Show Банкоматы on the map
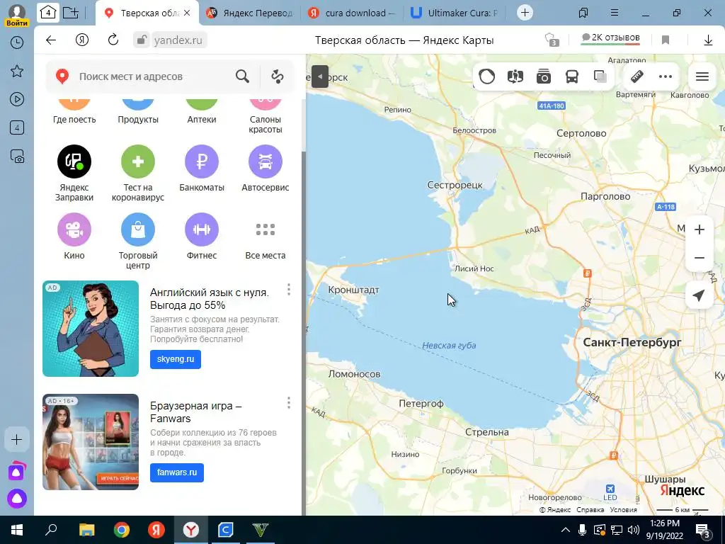The image size is (725, 544). tap(202, 169)
